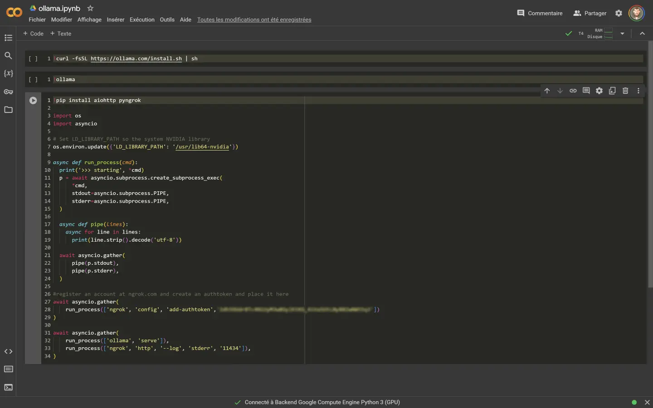
Task: Run the curl install cell
Action: coord(33,58)
